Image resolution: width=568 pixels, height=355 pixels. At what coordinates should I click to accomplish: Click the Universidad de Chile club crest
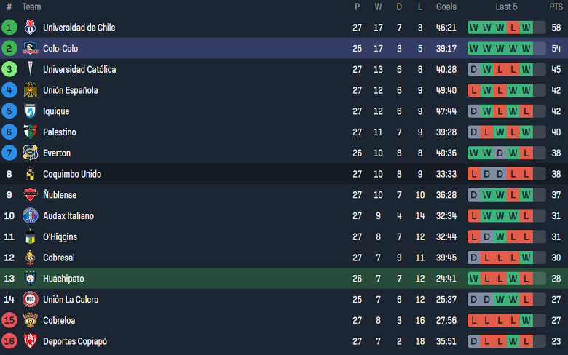point(30,28)
